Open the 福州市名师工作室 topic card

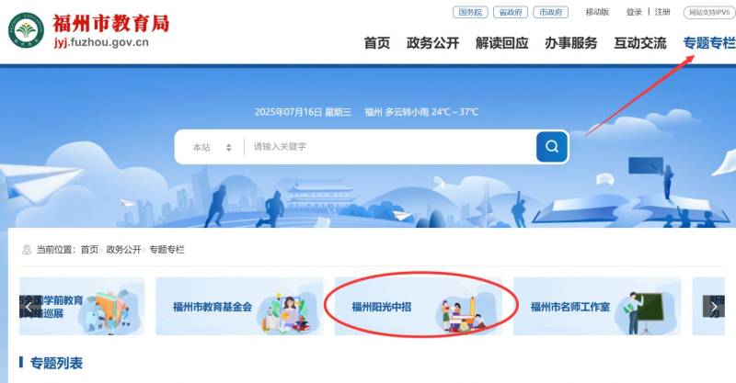pos(597,306)
